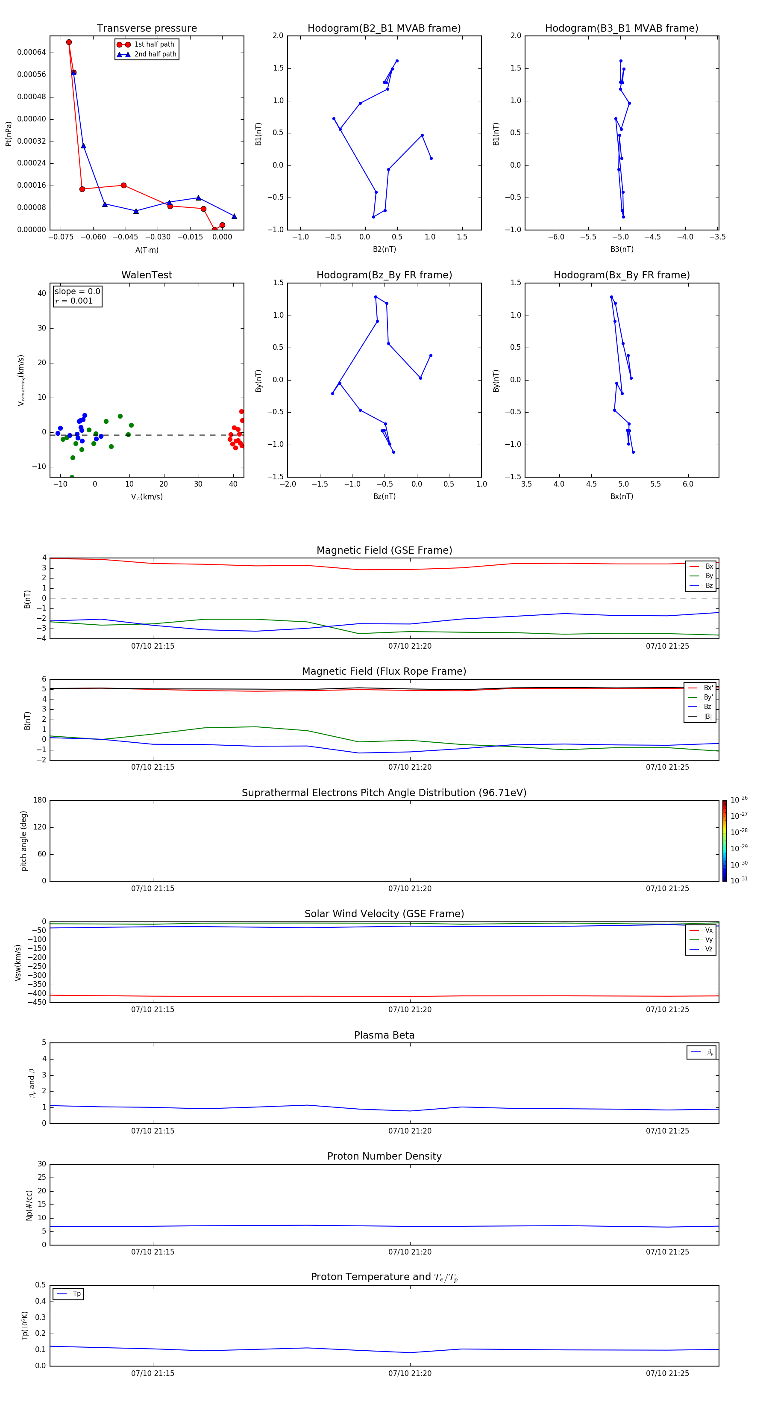
Task: Click the "Solar Wind Velocity (GSE Frame)" title
Action: click(x=384, y=914)
